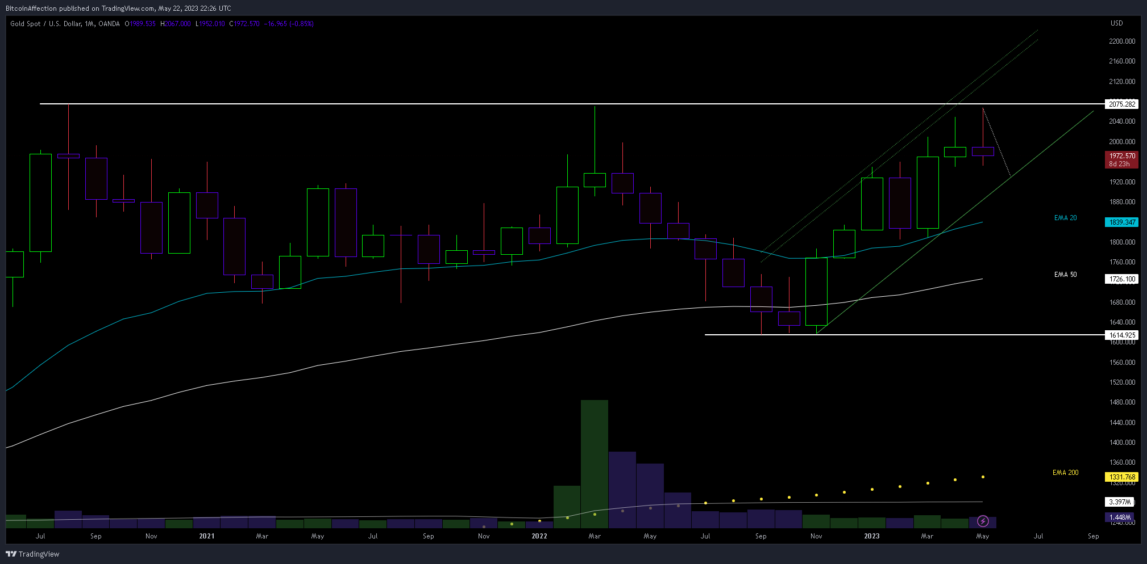Click the 1440.000 price axis label
Screen dimensions: 1147x564
[1122, 423]
